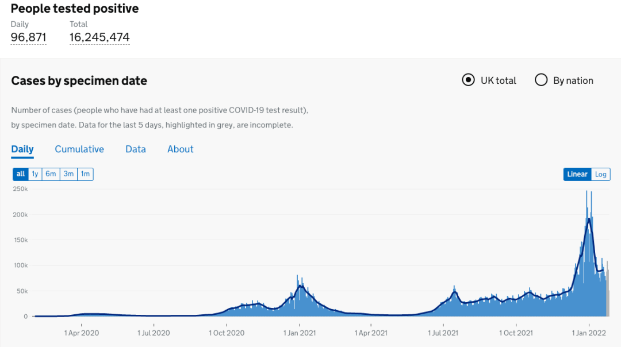This screenshot has height=347, width=621.
Task: Click the January 2021 peak on chart
Action: click(x=300, y=286)
